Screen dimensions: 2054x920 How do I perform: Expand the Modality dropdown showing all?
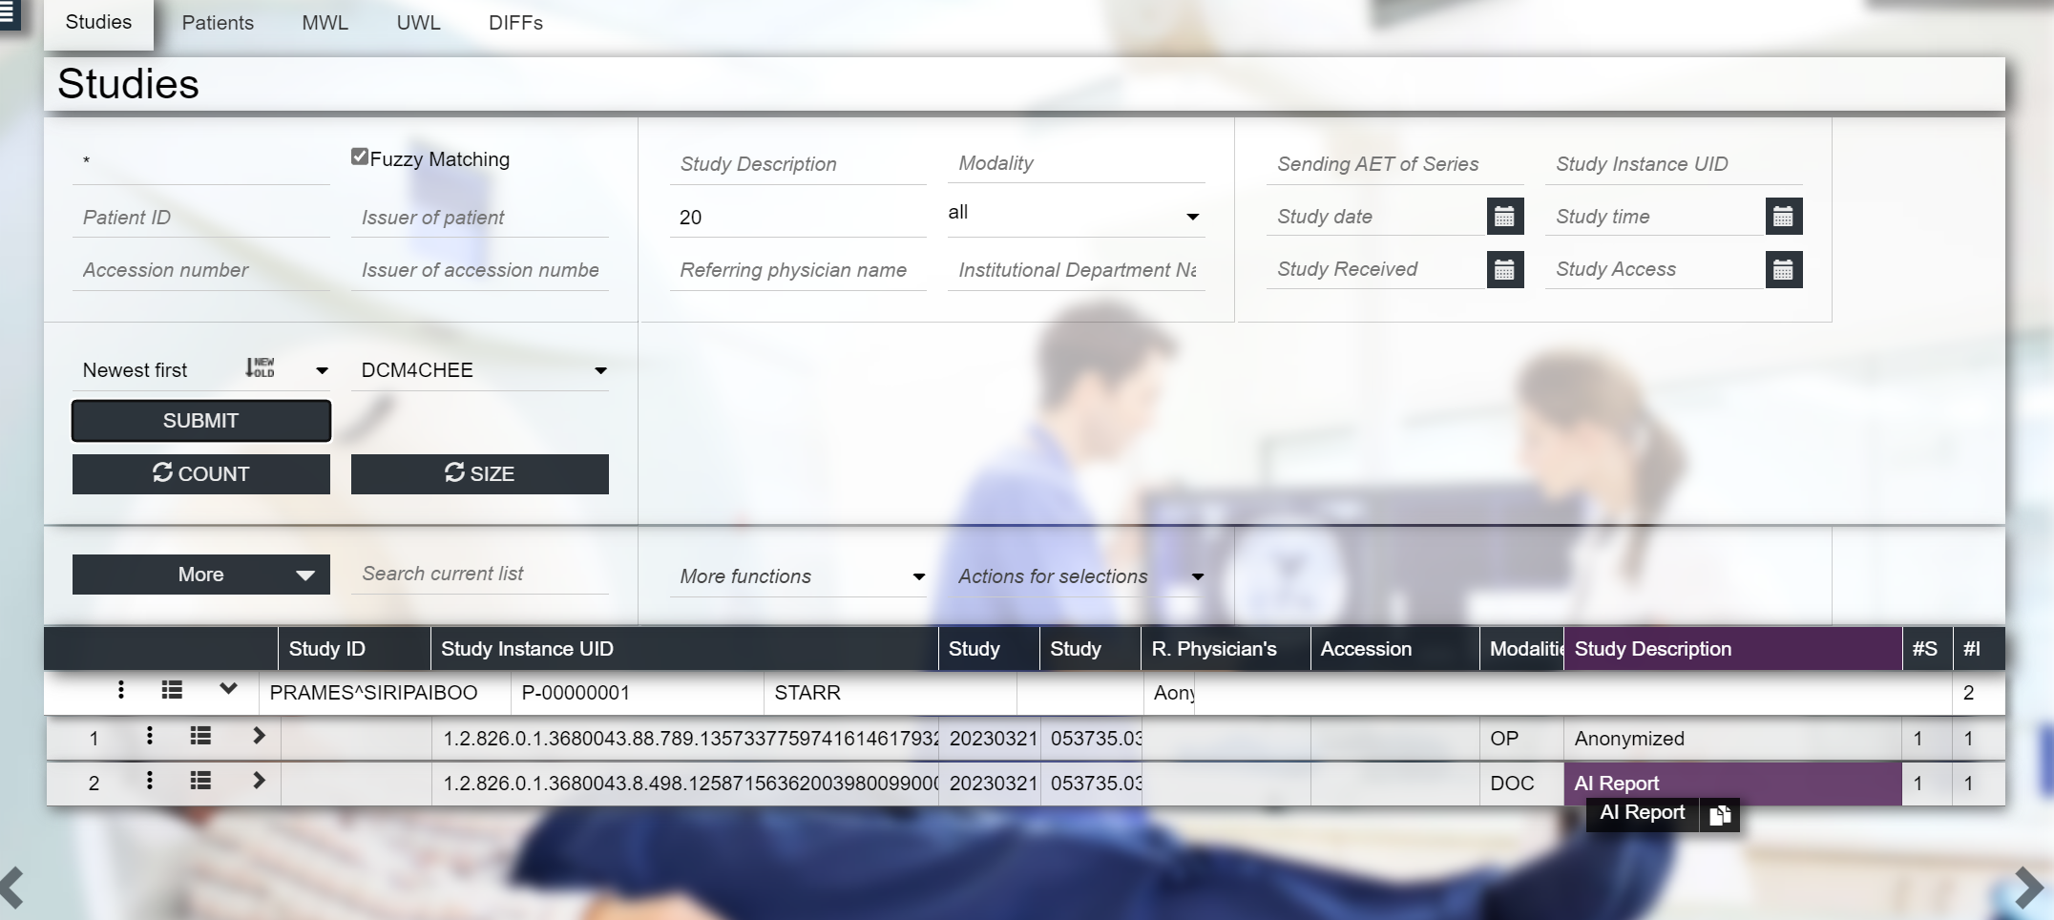coord(1075,215)
